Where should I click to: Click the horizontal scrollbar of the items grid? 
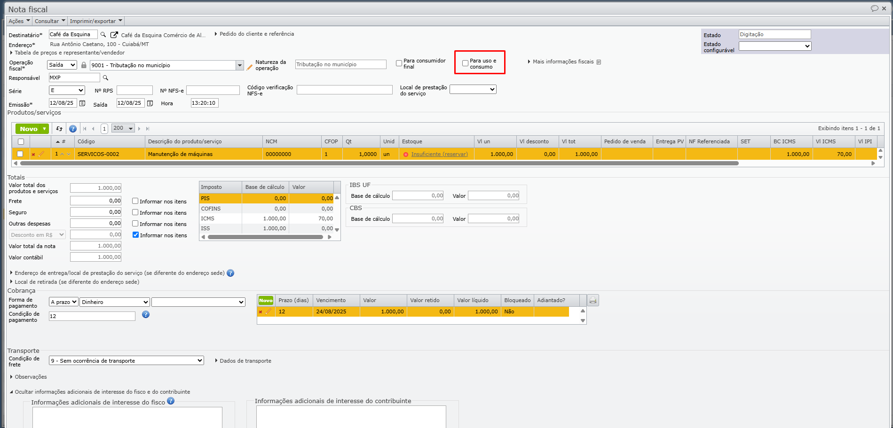[x=379, y=163]
